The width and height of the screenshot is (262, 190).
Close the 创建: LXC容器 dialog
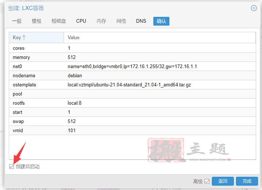pyautogui.click(x=254, y=8)
